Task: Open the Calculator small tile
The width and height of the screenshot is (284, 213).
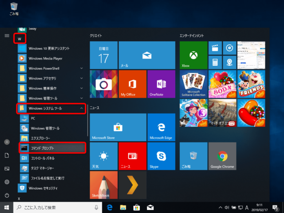Action: tap(215, 63)
